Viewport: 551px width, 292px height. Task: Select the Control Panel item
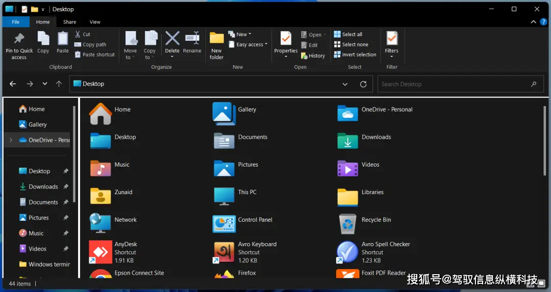click(242, 223)
